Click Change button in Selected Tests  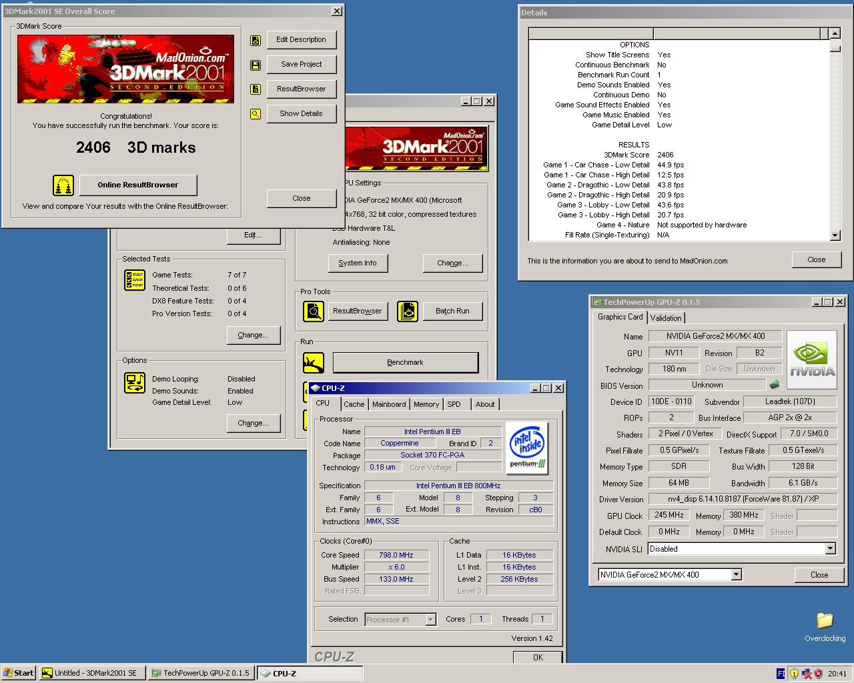point(253,335)
